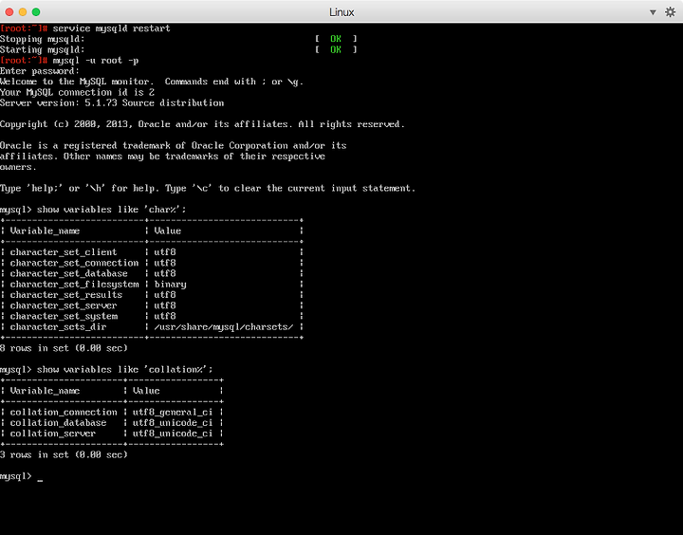The height and width of the screenshot is (535, 683).
Task: Minimize the Linux terminal with yellow button
Action: (x=23, y=11)
